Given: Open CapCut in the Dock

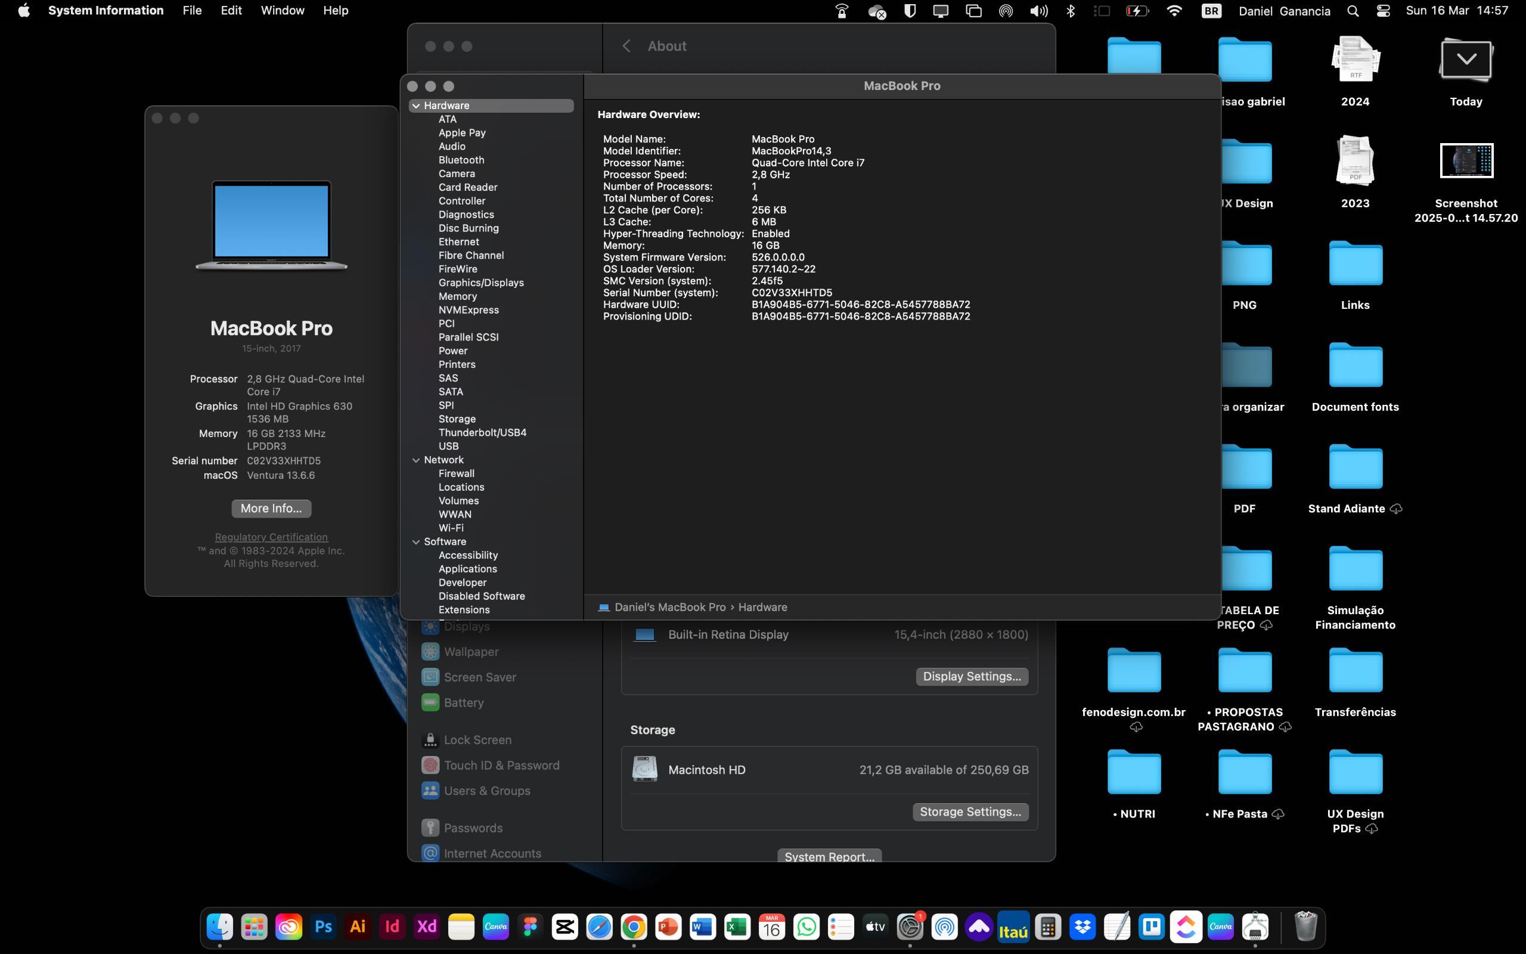Looking at the screenshot, I should [565, 926].
